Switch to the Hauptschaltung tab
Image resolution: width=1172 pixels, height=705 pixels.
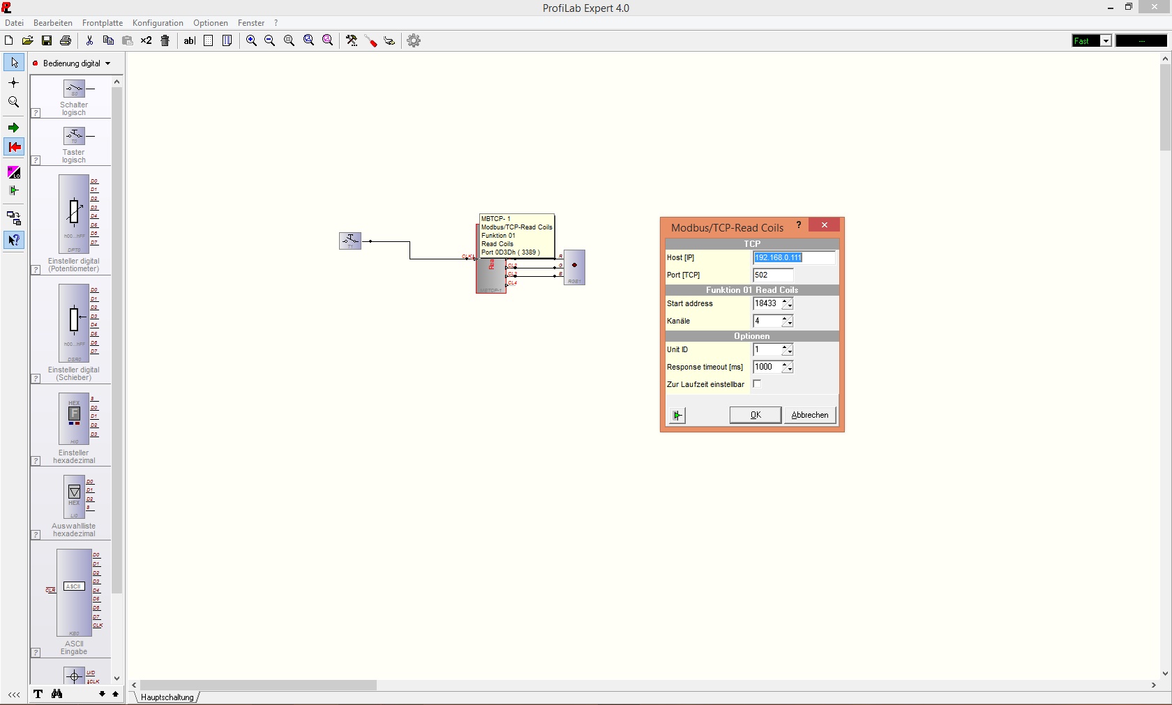click(x=167, y=697)
